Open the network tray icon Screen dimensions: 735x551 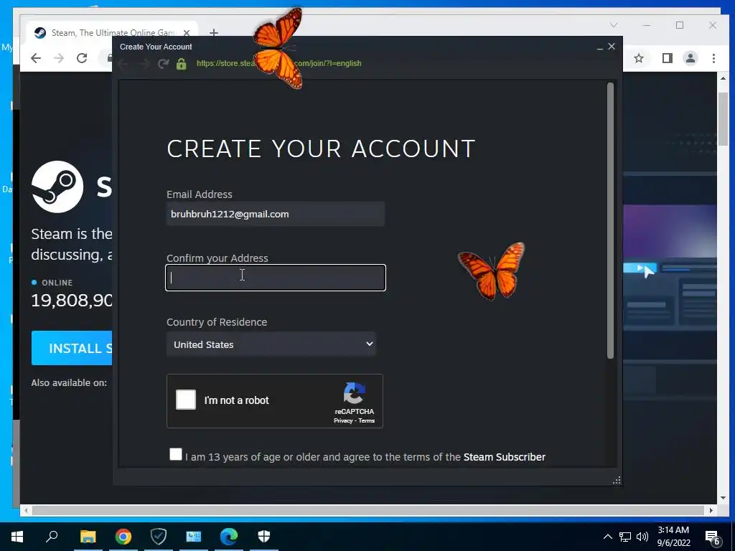click(625, 537)
